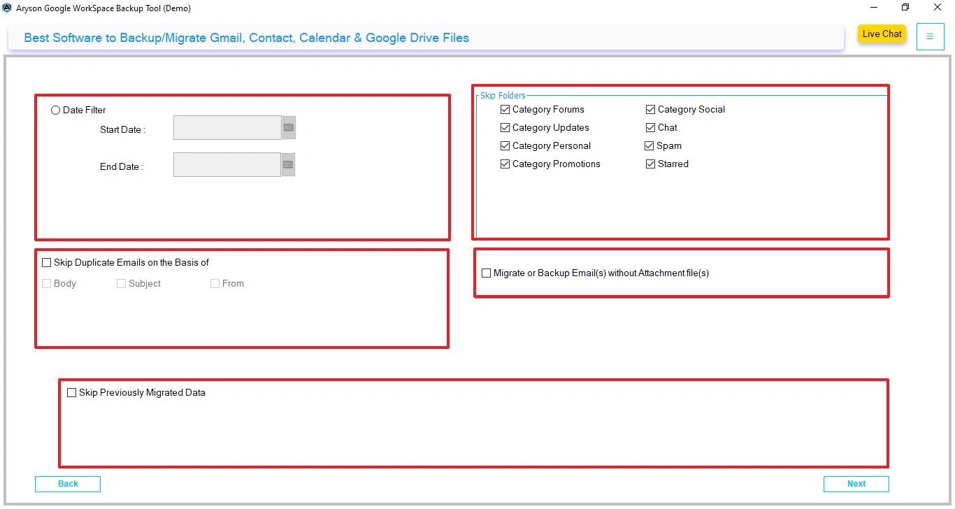Click the Back button

pyautogui.click(x=67, y=483)
